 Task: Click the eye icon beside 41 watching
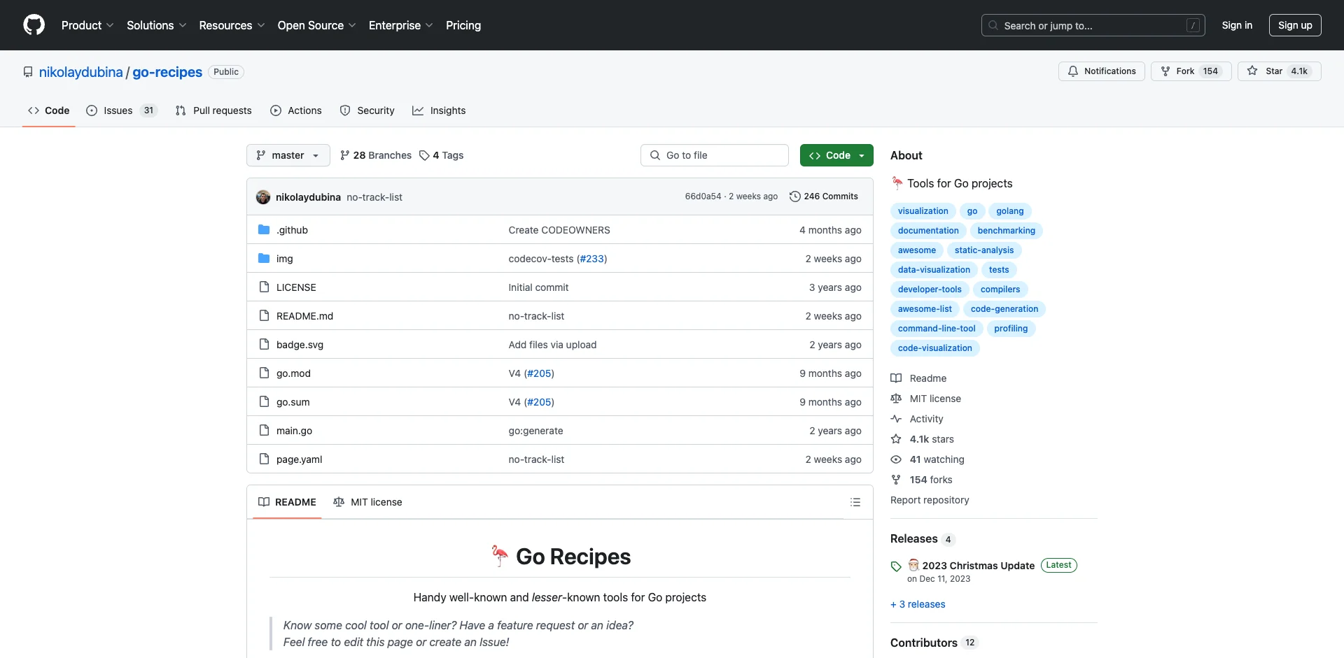click(x=896, y=459)
